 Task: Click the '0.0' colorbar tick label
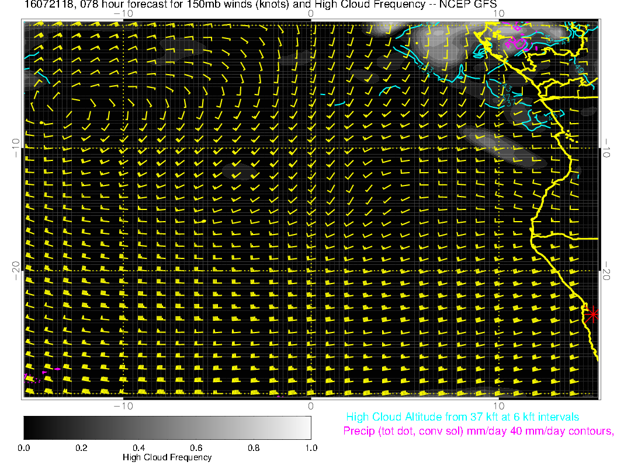(x=23, y=448)
